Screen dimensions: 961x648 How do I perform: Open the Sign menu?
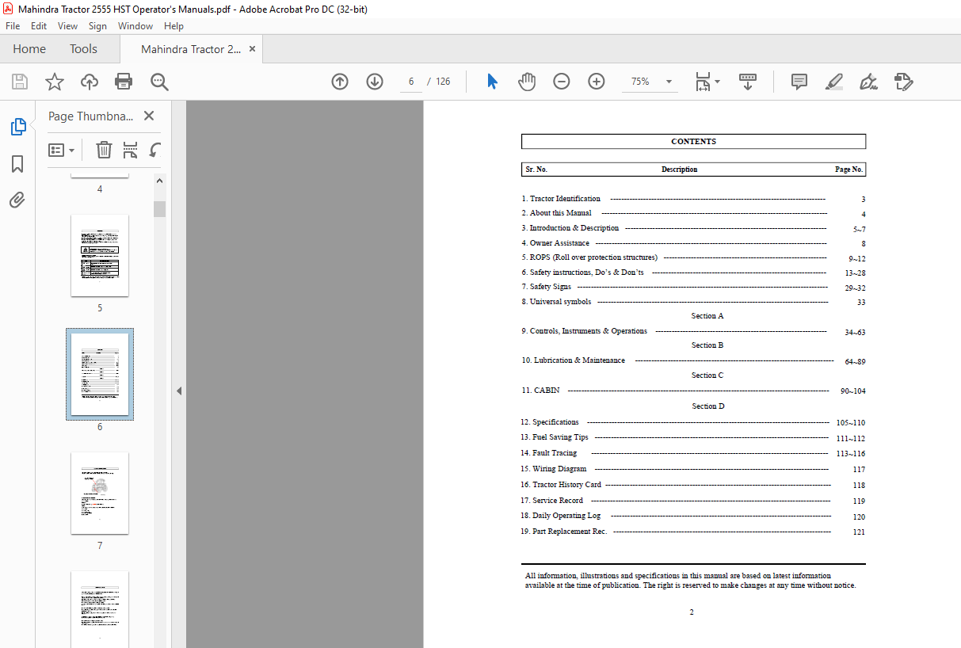pos(97,26)
